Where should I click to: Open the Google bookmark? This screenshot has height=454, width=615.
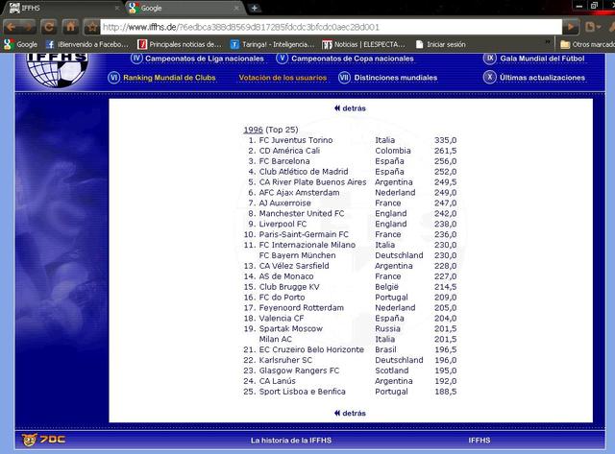[x=20, y=44]
